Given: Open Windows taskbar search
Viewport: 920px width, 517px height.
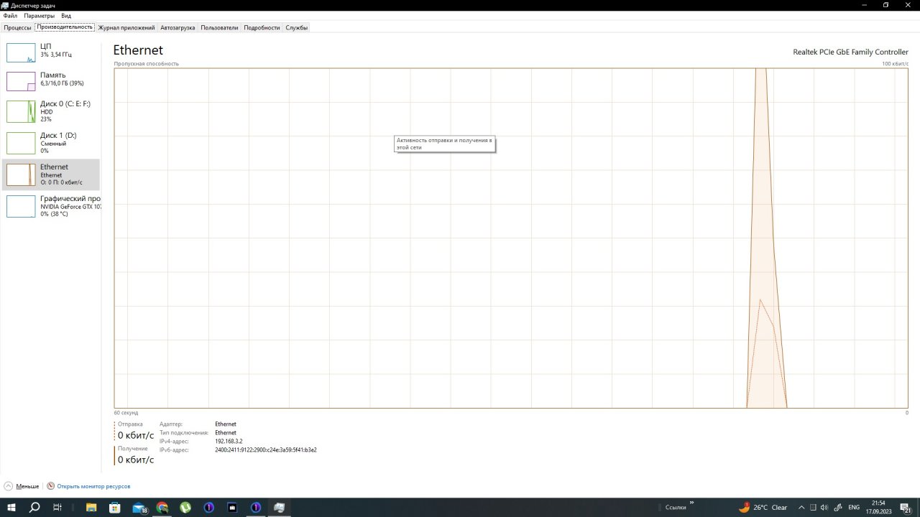Looking at the screenshot, I should click(34, 507).
